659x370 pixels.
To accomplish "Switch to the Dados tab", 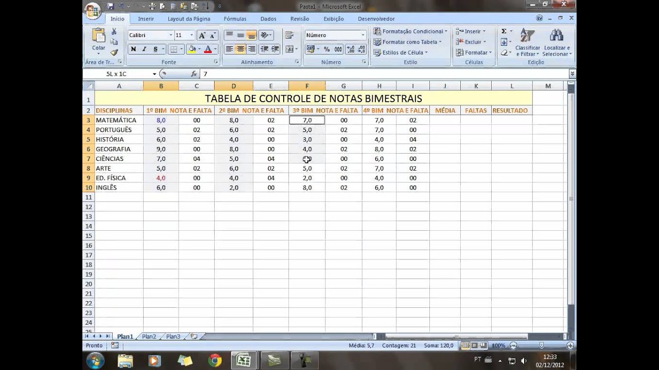I will (268, 19).
